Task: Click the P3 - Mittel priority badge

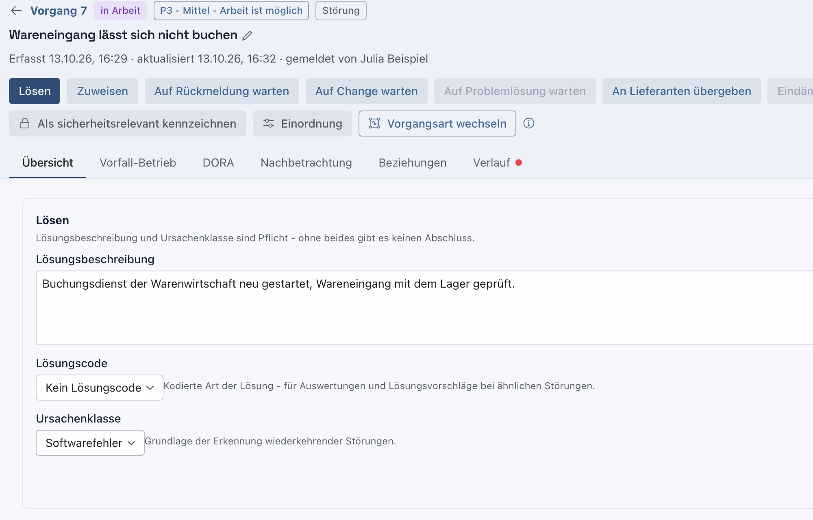Action: (x=231, y=11)
